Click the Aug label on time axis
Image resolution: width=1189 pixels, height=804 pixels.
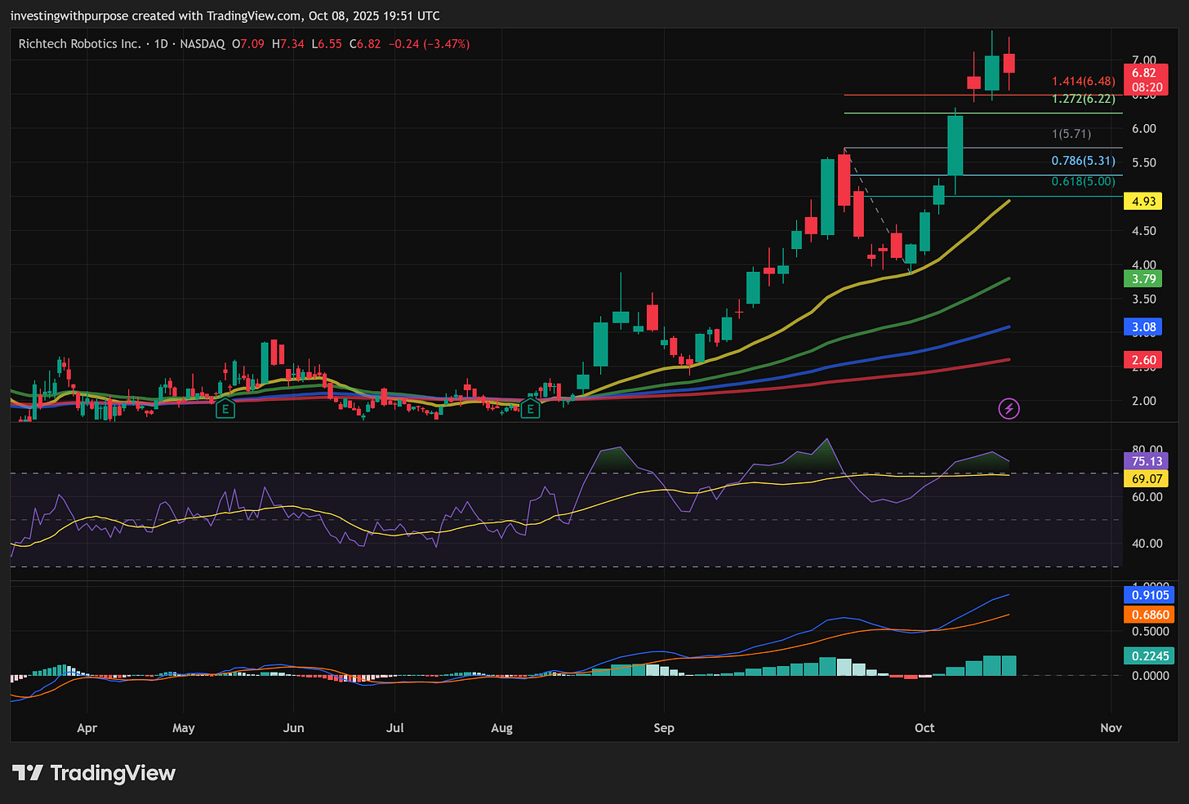pos(502,728)
